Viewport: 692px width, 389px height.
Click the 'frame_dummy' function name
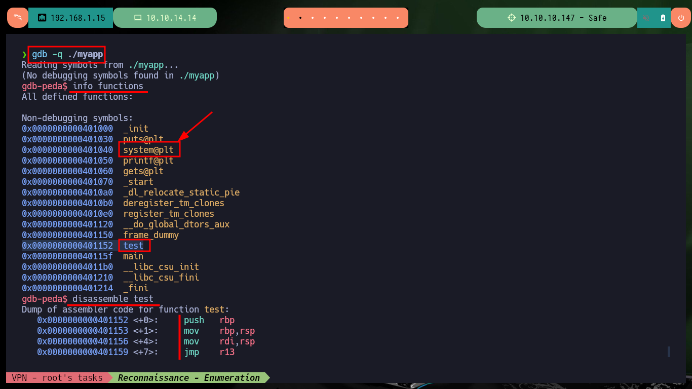pos(151,235)
